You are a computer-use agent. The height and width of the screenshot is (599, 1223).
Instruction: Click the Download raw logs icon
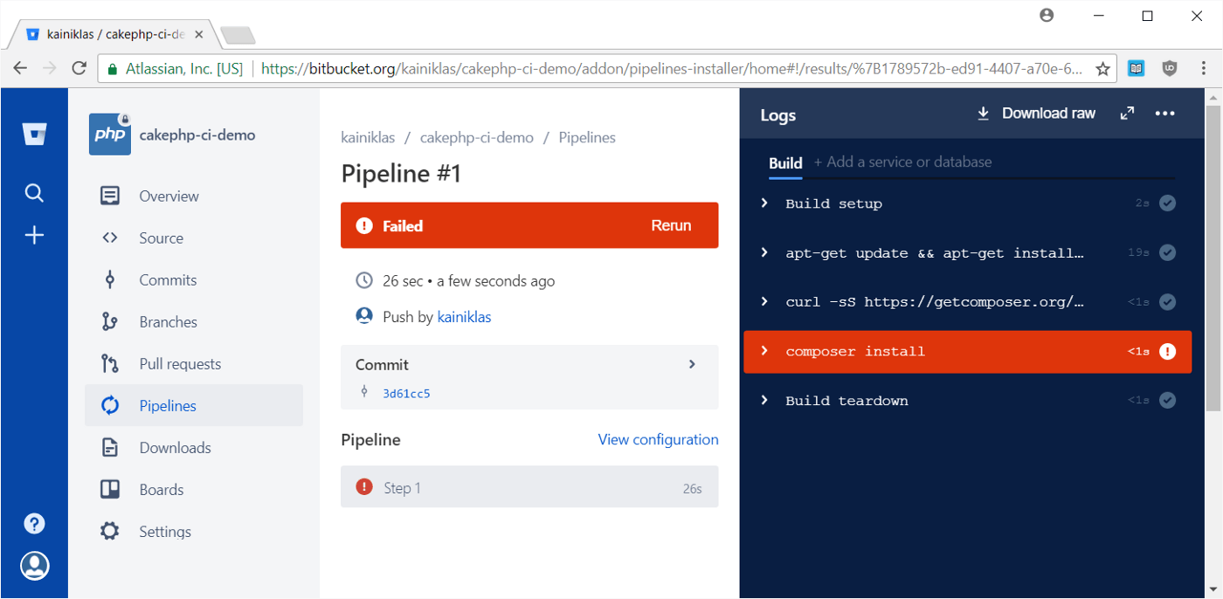pos(983,113)
